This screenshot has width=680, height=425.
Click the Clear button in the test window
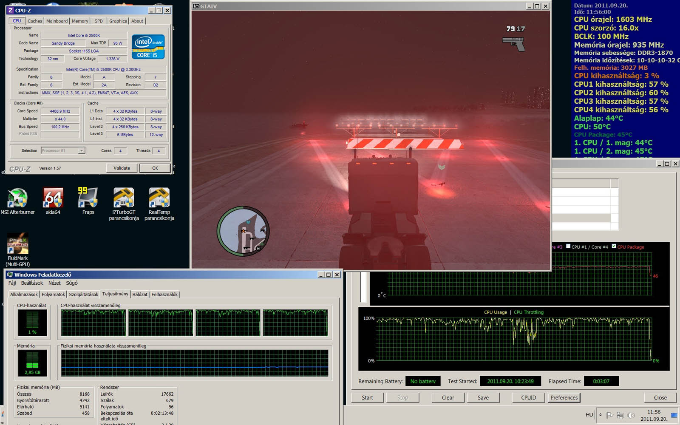[448, 398]
